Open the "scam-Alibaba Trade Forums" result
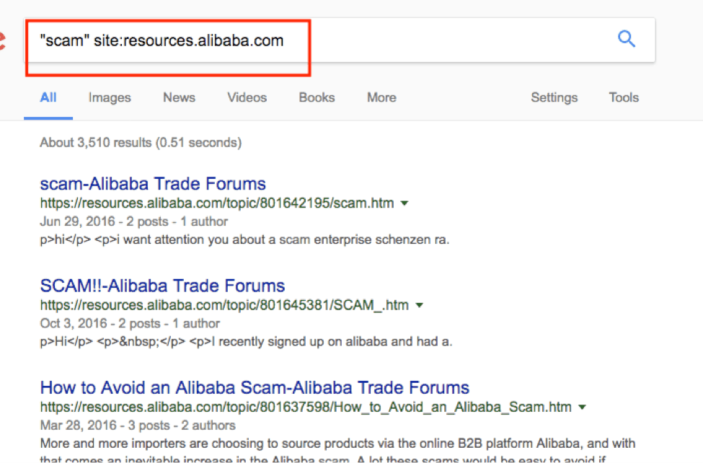The image size is (703, 463). 153,184
